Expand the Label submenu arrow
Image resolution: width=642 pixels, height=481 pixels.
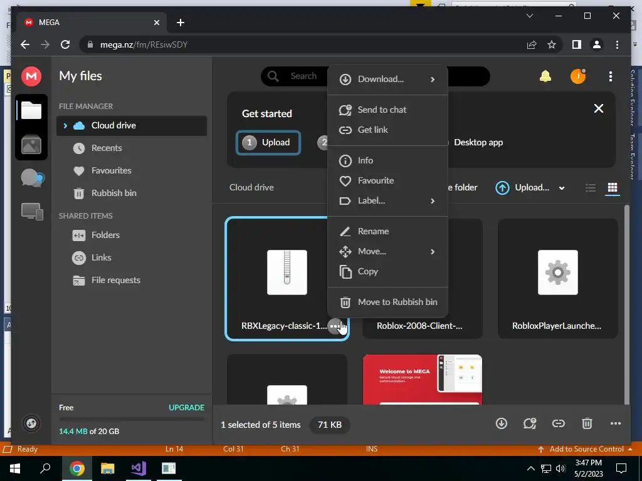pyautogui.click(x=433, y=201)
